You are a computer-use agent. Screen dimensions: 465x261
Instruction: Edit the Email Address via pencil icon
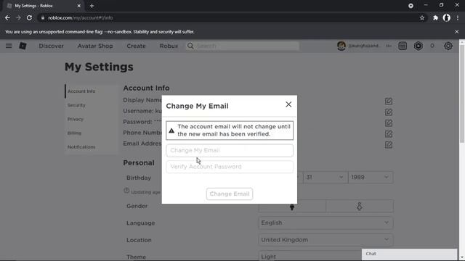point(389,145)
